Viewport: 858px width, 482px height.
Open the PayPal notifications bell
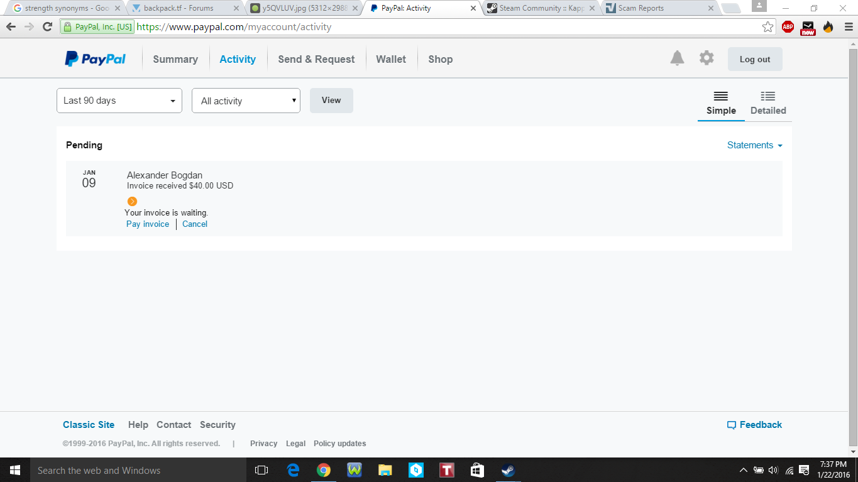[677, 58]
